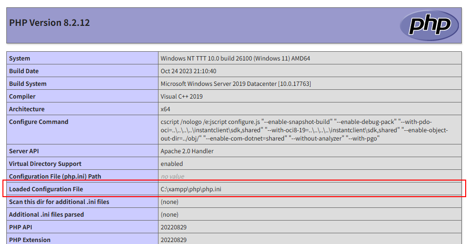The image size is (473, 244).
Task: Click the PHP API value 20220829
Action: click(x=174, y=227)
